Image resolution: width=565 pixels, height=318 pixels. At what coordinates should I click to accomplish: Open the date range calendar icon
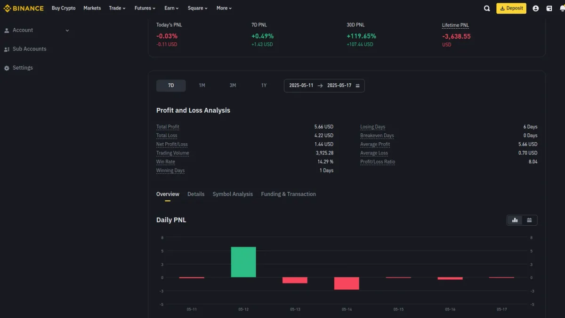click(x=358, y=86)
